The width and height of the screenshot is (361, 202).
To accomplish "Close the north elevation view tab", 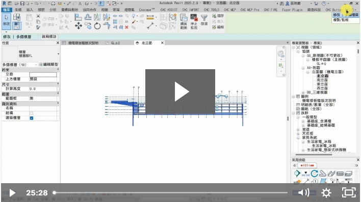I will click(162, 43).
